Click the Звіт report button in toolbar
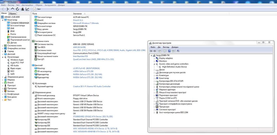 coord(37,9)
